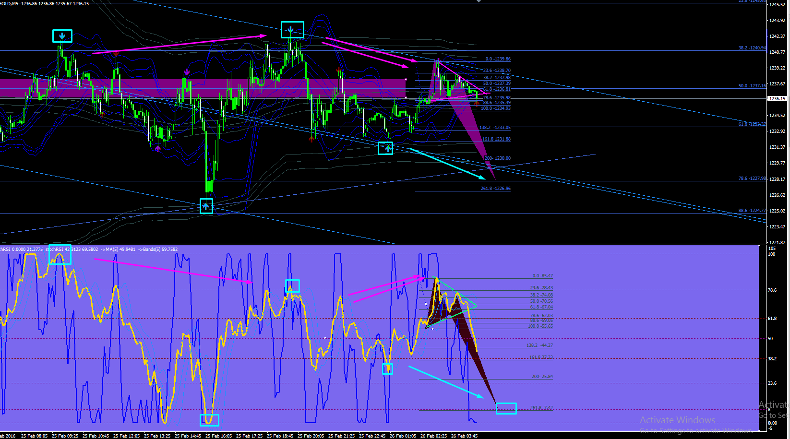Select Fibonacci label '138.2 -1233.05'

(x=495, y=128)
